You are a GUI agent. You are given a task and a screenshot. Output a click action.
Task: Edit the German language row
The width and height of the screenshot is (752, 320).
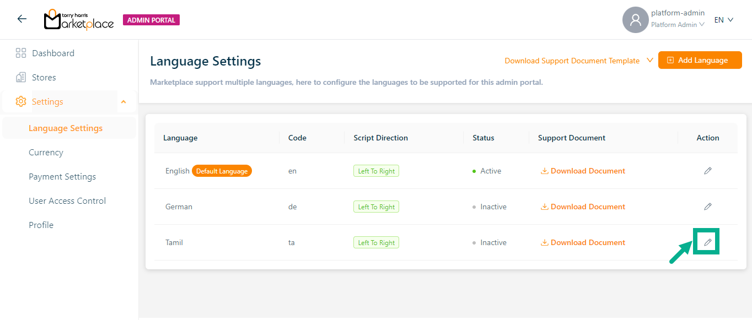(708, 207)
